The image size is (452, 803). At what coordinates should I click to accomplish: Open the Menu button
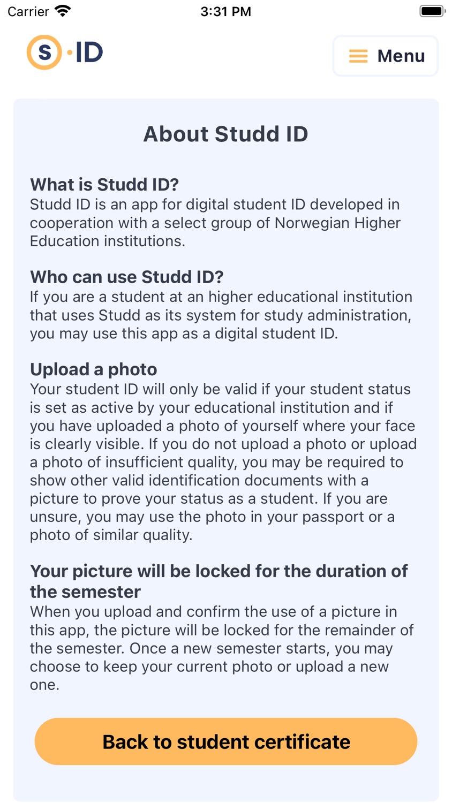point(386,56)
